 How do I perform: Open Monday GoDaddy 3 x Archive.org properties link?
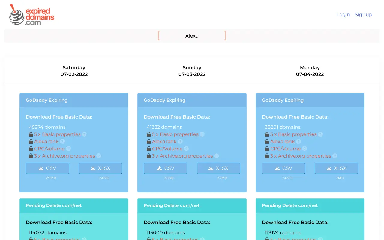click(301, 156)
